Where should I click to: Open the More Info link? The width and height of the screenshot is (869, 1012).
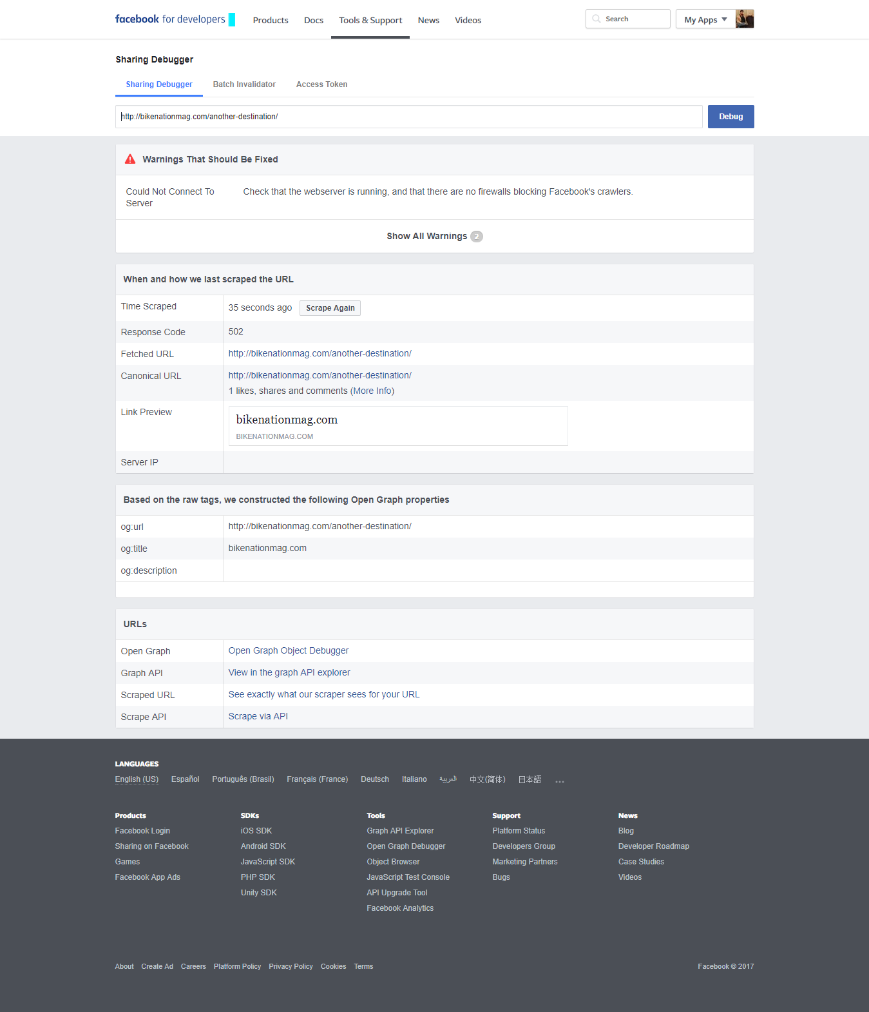pos(372,391)
